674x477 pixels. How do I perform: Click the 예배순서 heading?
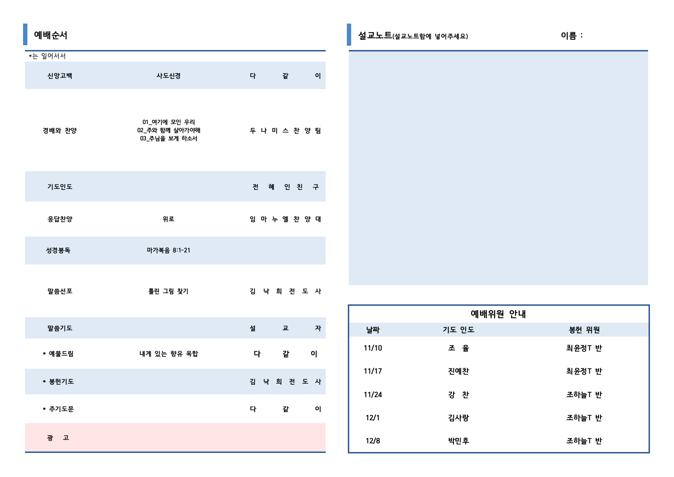click(50, 35)
